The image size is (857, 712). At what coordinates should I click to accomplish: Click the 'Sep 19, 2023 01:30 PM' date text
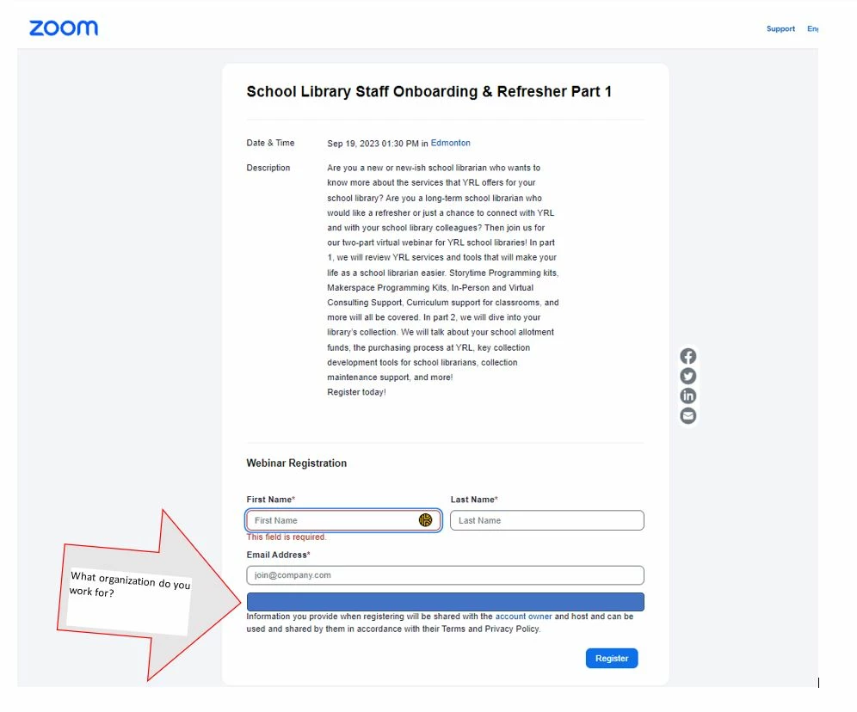pos(373,143)
